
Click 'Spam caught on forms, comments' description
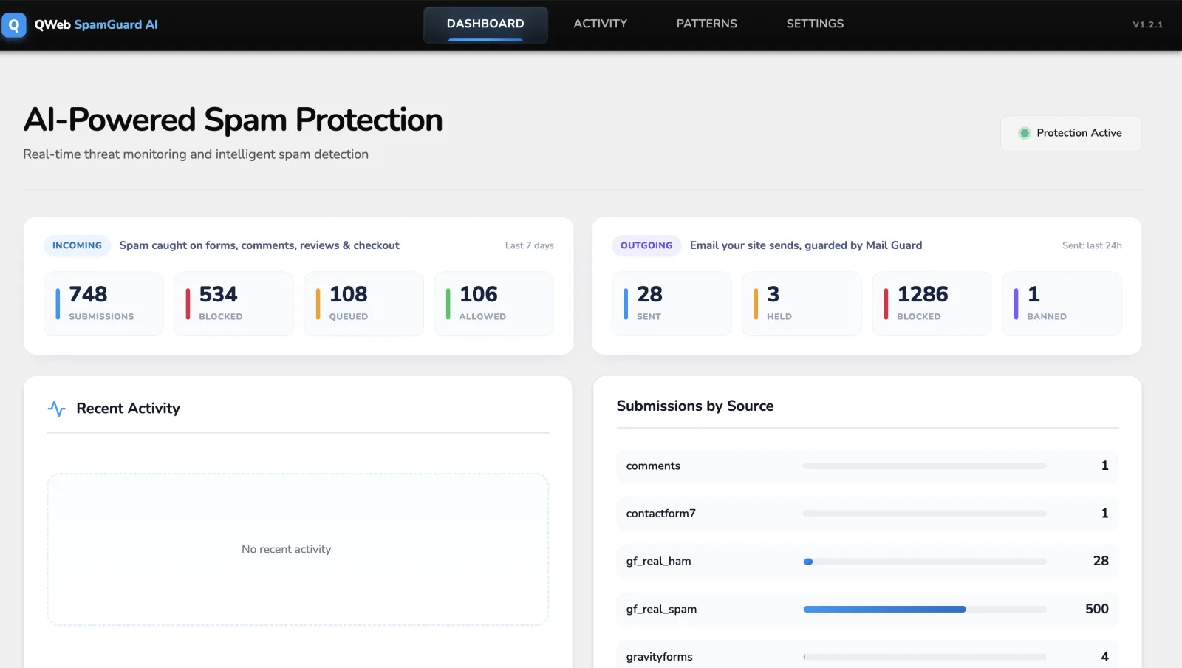[x=259, y=245]
